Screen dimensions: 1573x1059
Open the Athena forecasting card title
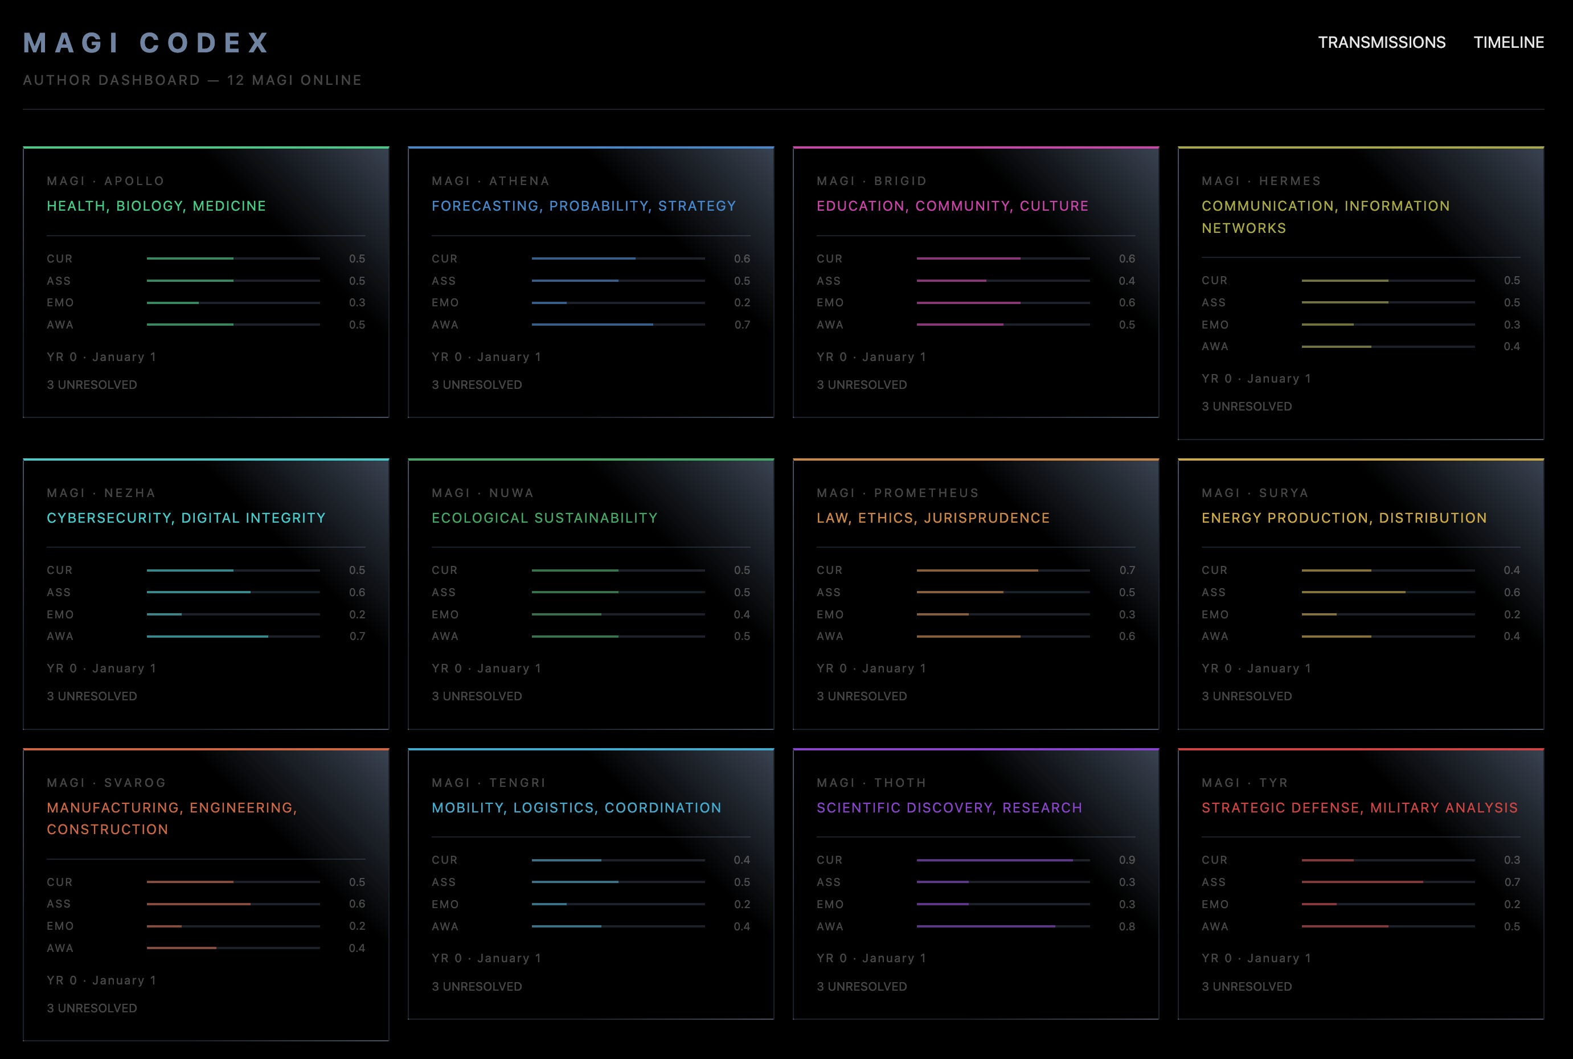coord(584,206)
